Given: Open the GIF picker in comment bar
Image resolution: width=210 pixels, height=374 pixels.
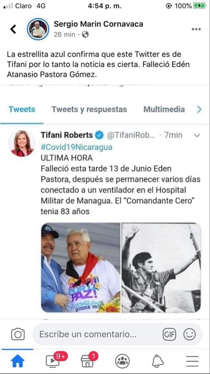Looking at the screenshot, I should tap(169, 334).
